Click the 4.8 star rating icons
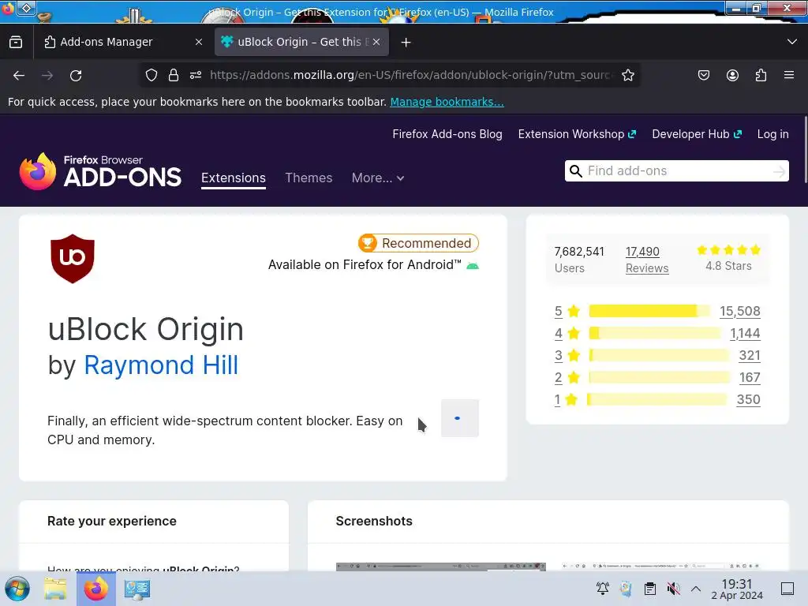Screen dimensions: 808x606 (728, 250)
